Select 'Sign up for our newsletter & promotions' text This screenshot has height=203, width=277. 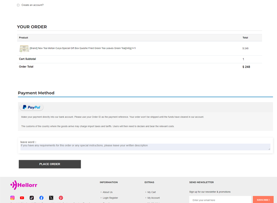210,192
